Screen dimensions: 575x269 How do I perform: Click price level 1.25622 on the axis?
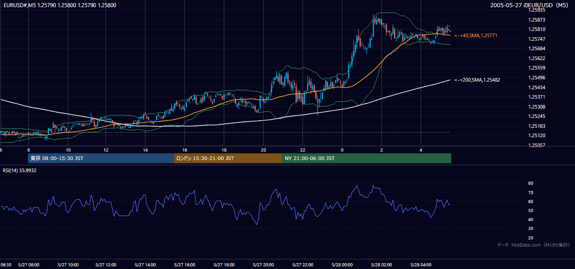point(537,58)
